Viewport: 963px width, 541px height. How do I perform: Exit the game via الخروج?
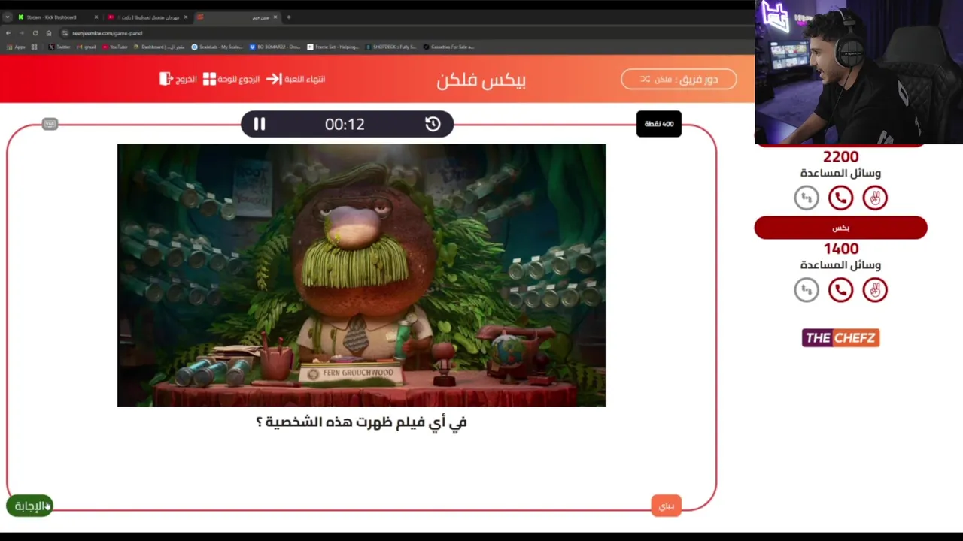178,79
